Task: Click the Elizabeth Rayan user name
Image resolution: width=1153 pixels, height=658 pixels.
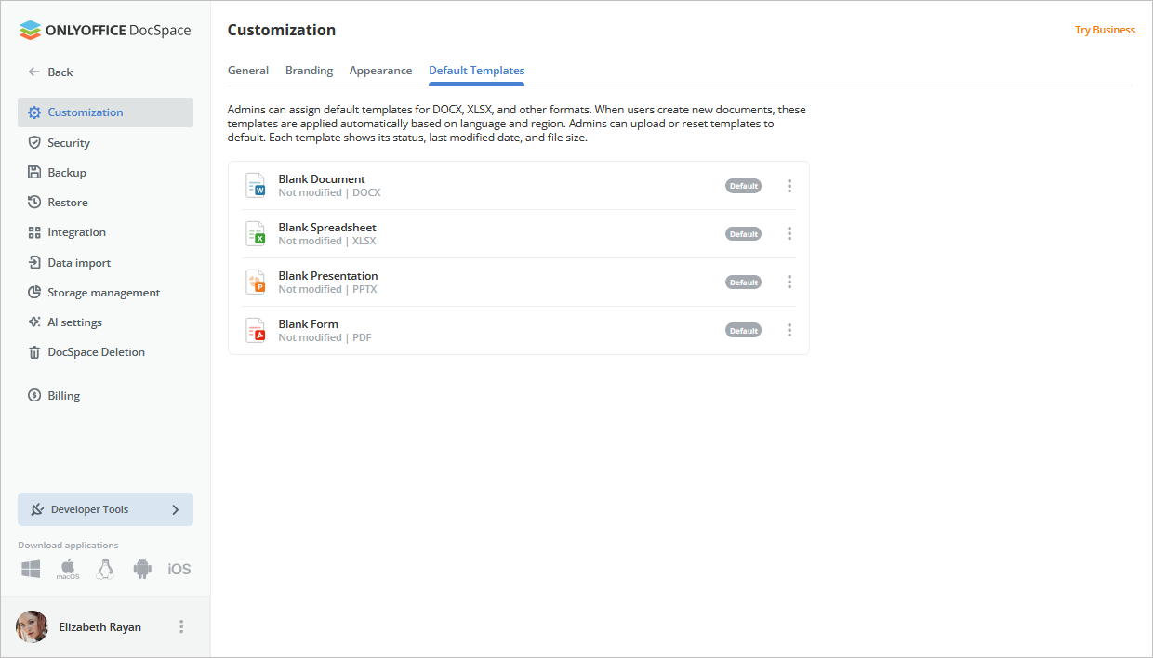Action: [x=100, y=626]
